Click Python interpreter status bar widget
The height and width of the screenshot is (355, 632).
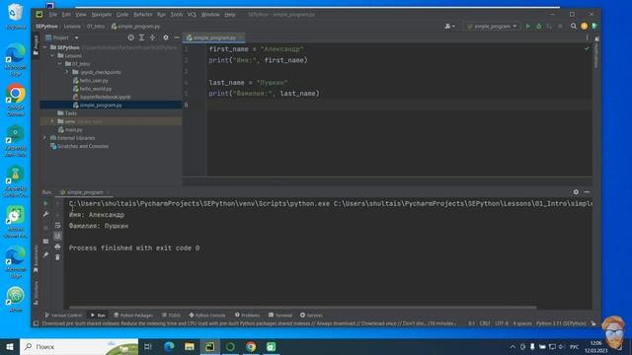coord(561,323)
